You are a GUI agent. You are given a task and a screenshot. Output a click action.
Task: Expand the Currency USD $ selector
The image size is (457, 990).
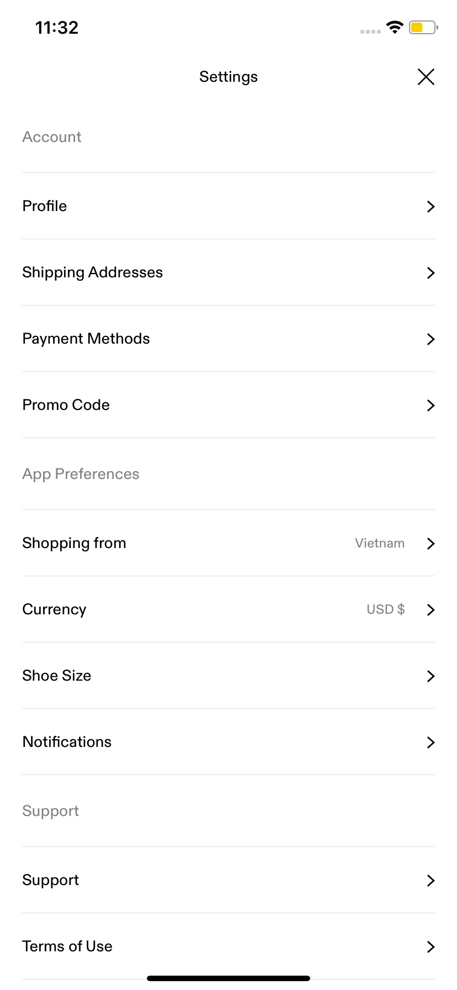pyautogui.click(x=228, y=609)
